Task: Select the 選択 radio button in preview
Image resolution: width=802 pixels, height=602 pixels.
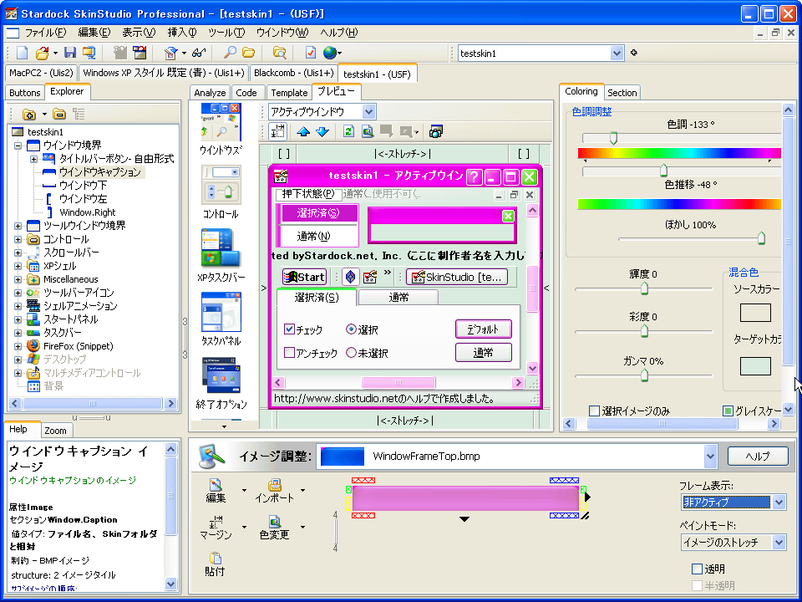Action: click(351, 329)
